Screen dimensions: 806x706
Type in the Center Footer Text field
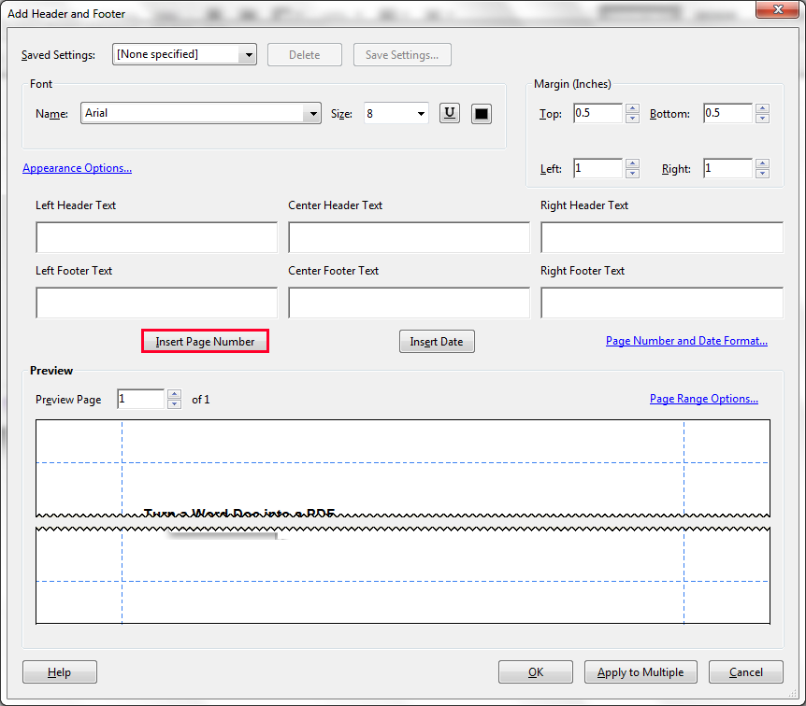pos(409,303)
